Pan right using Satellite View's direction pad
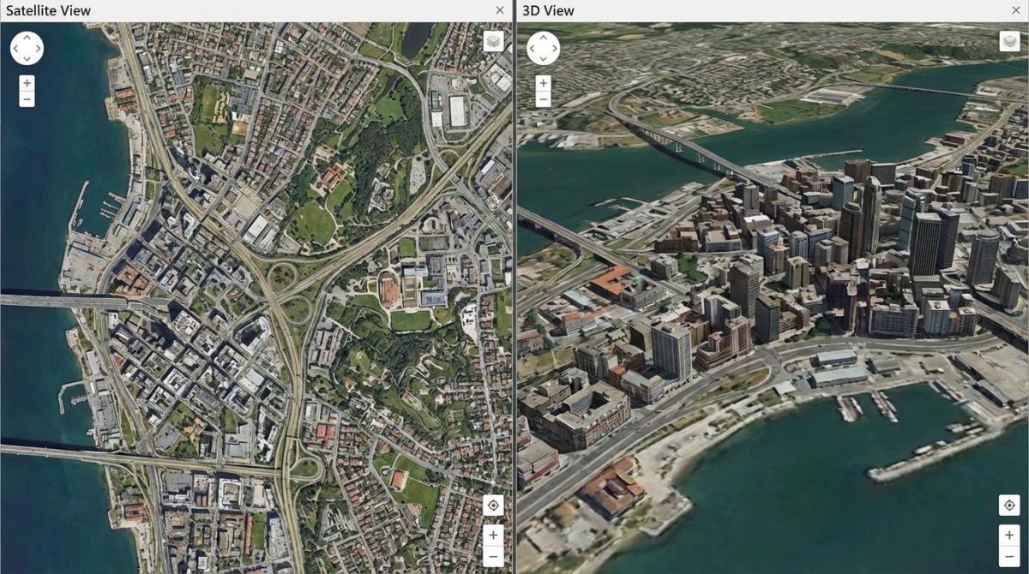The width and height of the screenshot is (1029, 574). (x=38, y=49)
